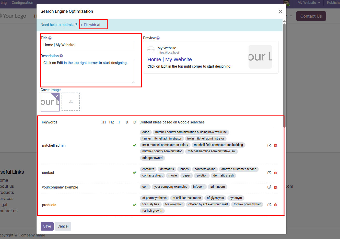Click into the Description text area
The image size is (340, 239).
click(88, 71)
